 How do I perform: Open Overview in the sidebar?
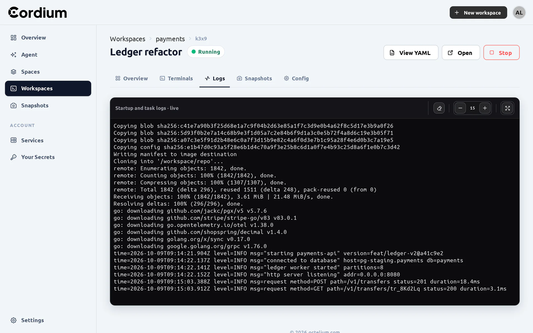pyautogui.click(x=48, y=37)
